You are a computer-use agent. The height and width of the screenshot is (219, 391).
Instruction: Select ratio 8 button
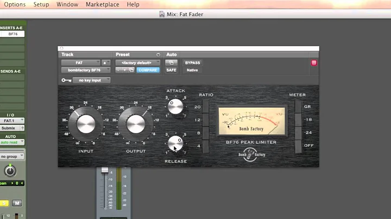click(205, 133)
